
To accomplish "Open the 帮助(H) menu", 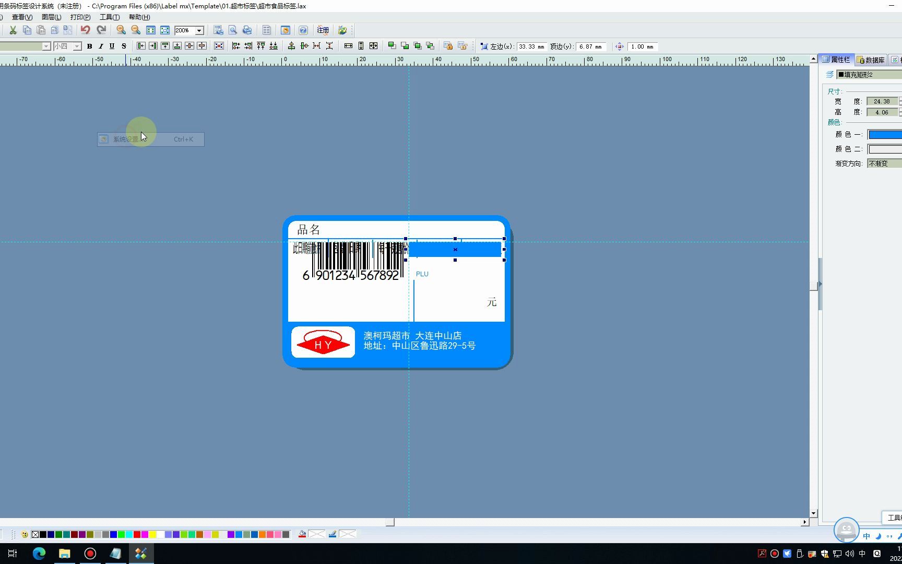I will [x=139, y=17].
